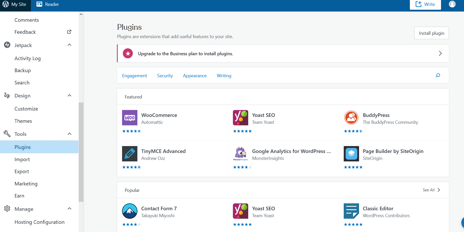Click Page Builder by SiteOrigin star rating

353,167
